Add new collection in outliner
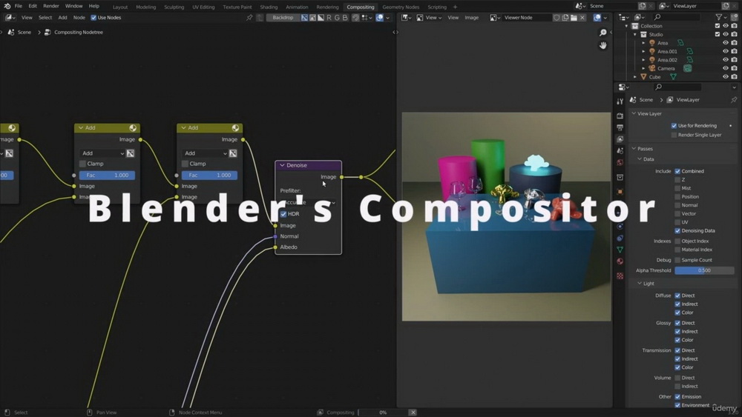 click(734, 17)
